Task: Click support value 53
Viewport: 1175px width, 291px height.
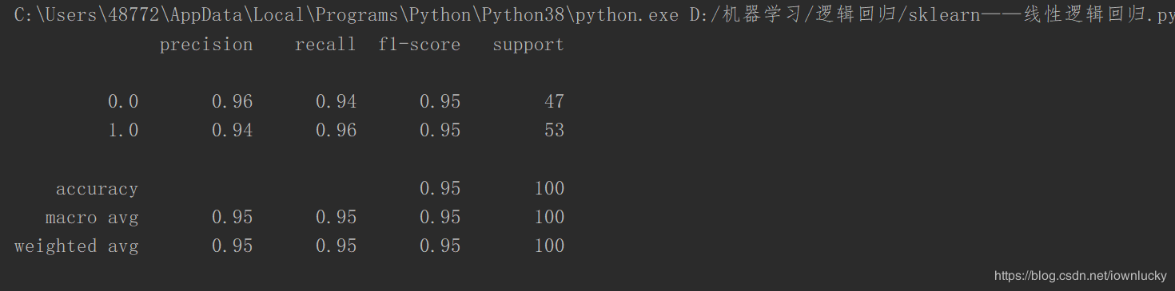Action: [x=555, y=131]
